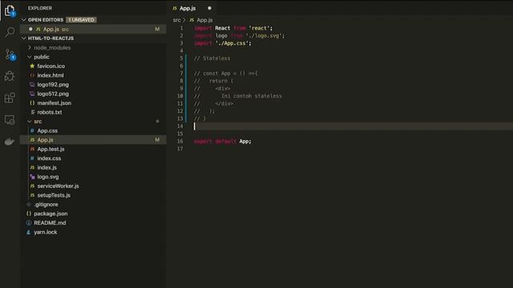Click the 'export default App;' code line
The width and height of the screenshot is (513, 288).
(x=223, y=142)
